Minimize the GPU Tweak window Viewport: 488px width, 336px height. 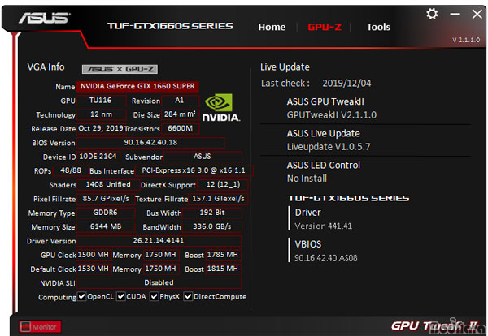click(x=455, y=14)
